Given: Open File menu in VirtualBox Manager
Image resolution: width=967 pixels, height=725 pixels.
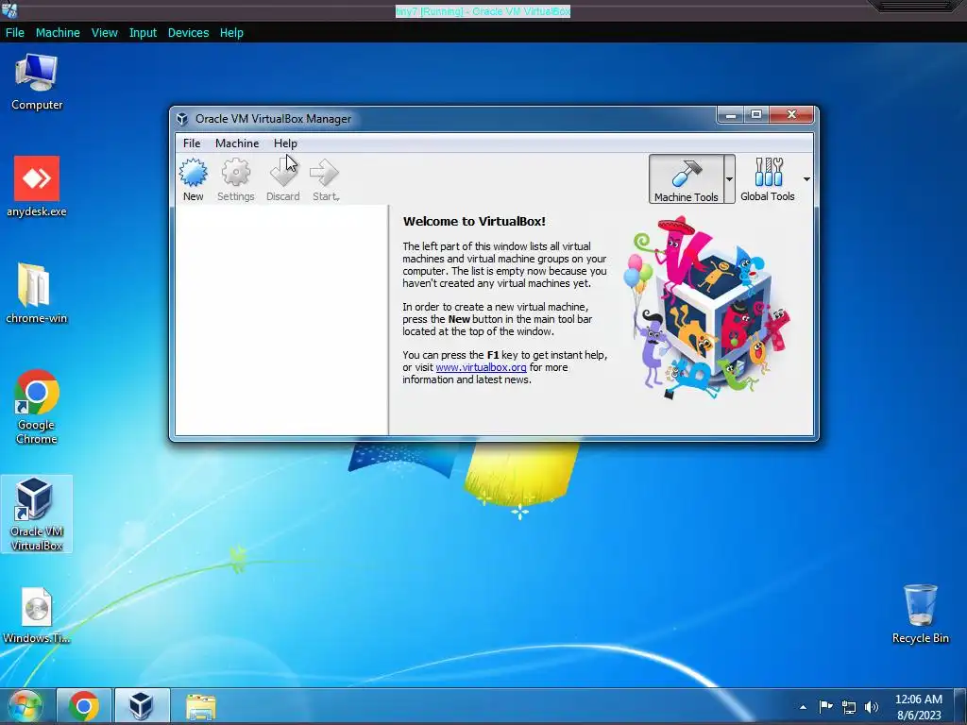Looking at the screenshot, I should [x=192, y=143].
